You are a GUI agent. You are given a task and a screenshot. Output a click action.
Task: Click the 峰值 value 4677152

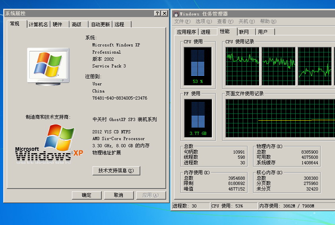pyautogui.click(x=236, y=189)
